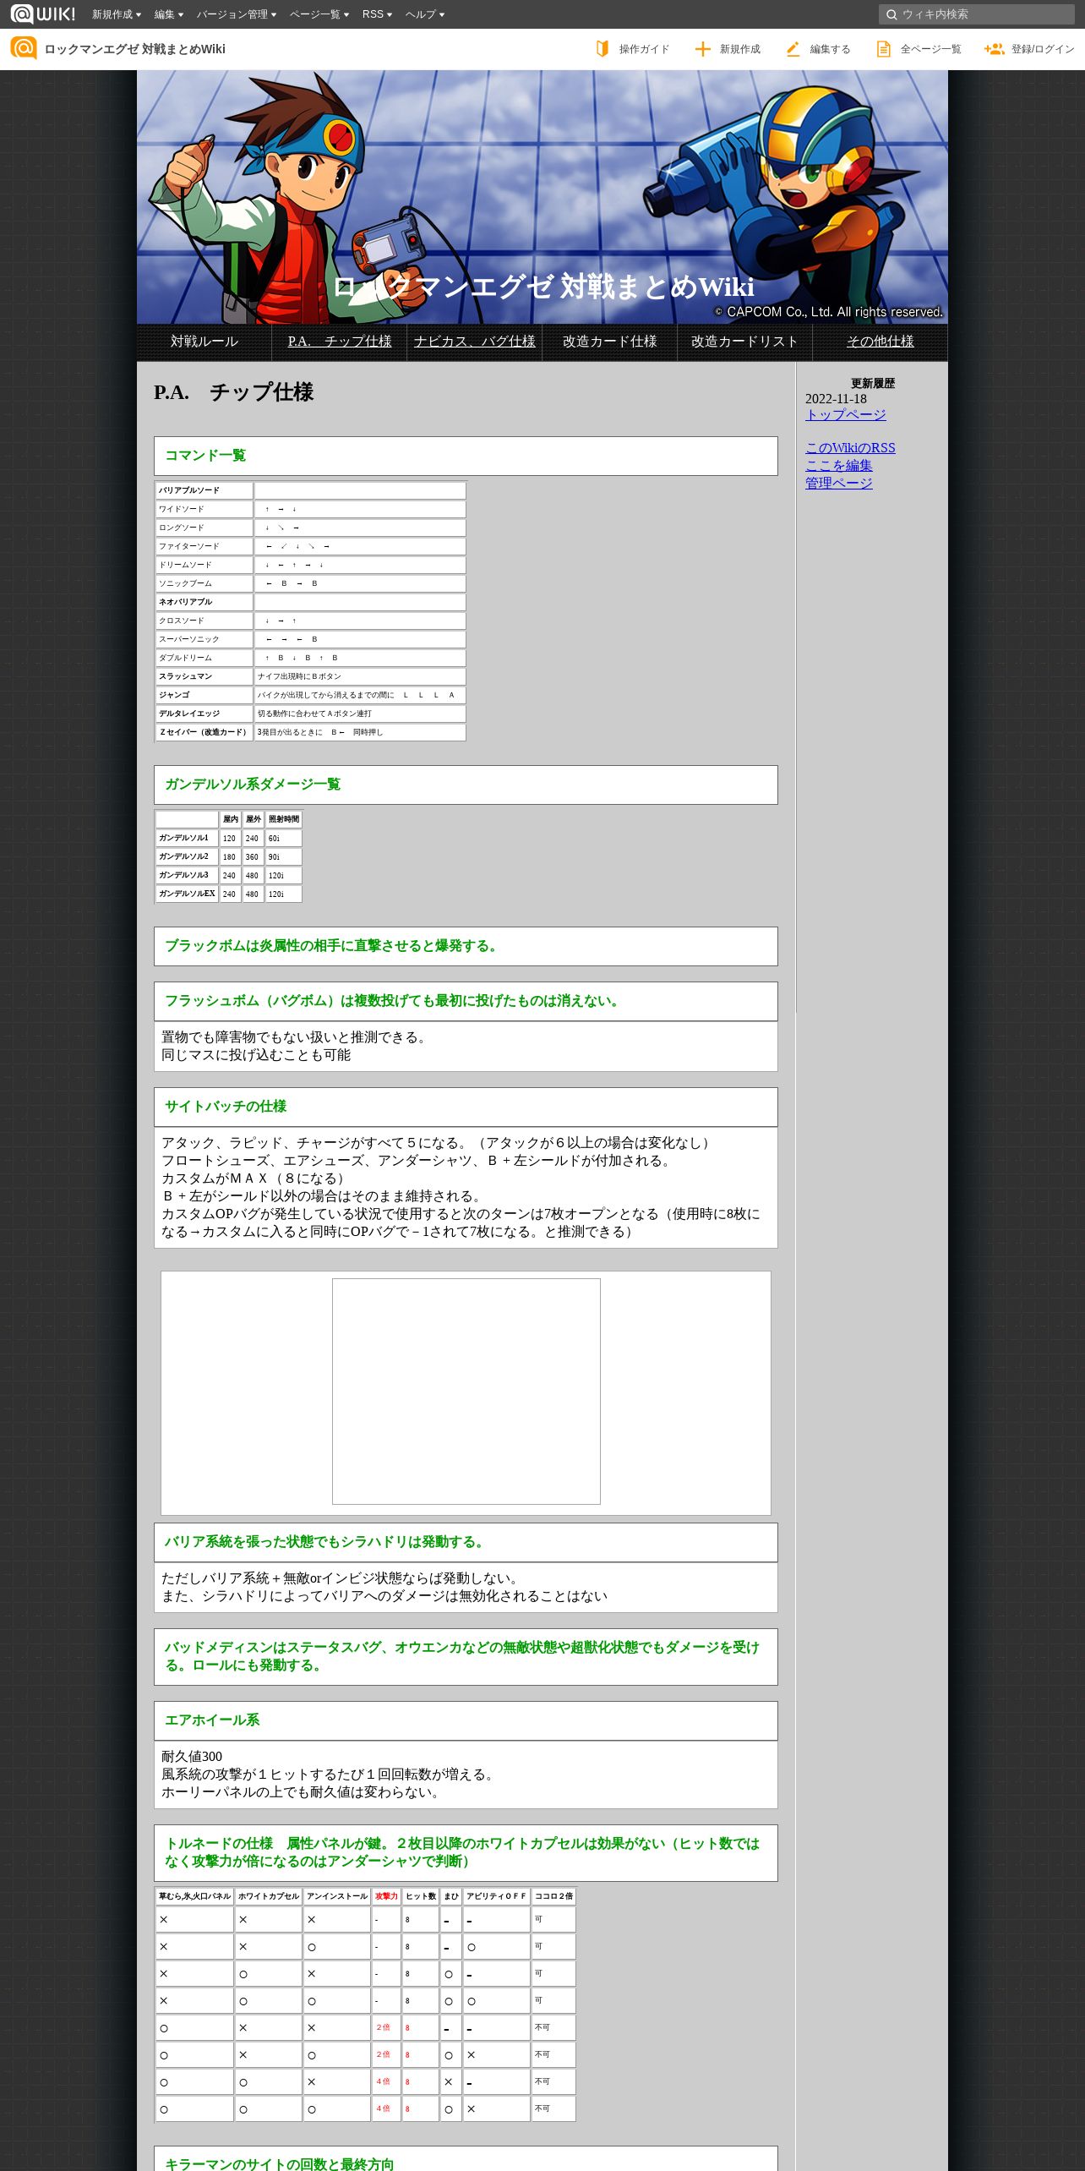The image size is (1085, 2171).
Task: Open the 編集 dropdown menu
Action: click(168, 14)
